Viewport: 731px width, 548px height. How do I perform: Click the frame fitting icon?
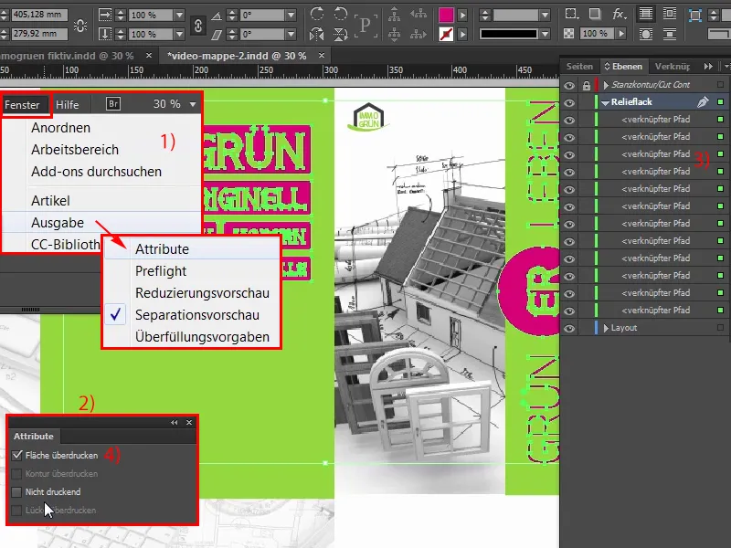pyautogui.click(x=695, y=16)
